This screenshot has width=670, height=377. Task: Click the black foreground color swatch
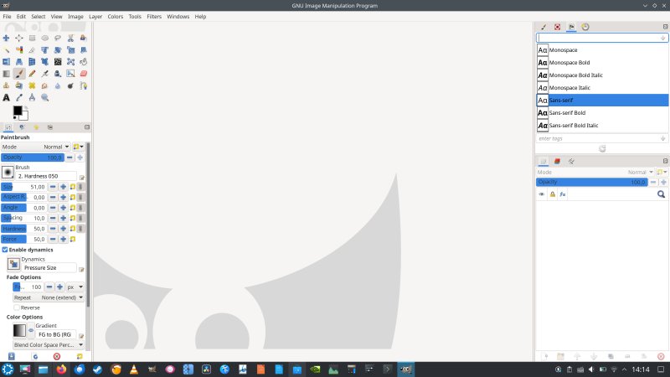pos(17,111)
